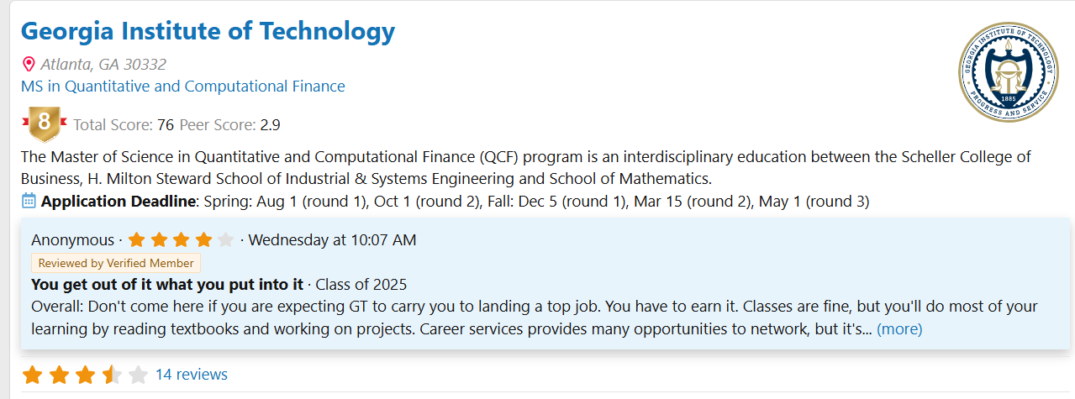
Task: Click the Reviewed by Verified Member badge
Action: 116,263
